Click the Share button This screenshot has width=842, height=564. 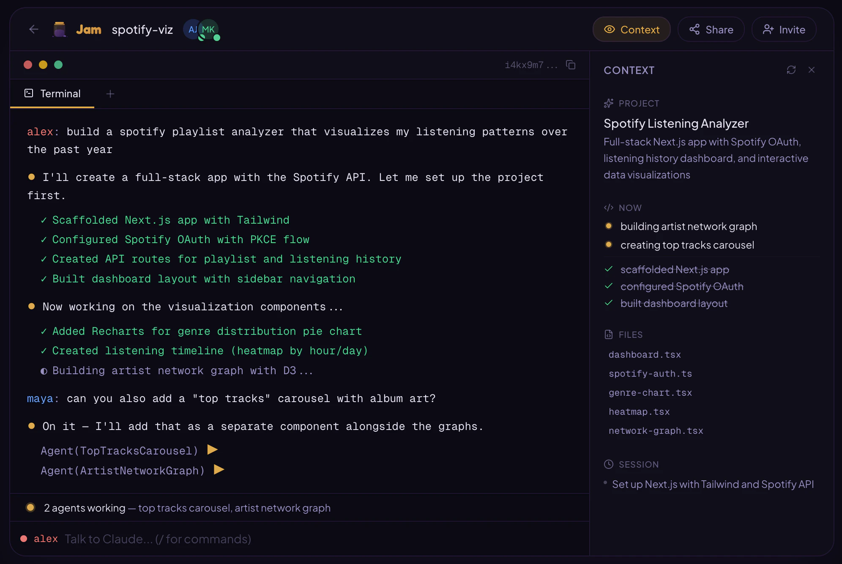coord(711,30)
